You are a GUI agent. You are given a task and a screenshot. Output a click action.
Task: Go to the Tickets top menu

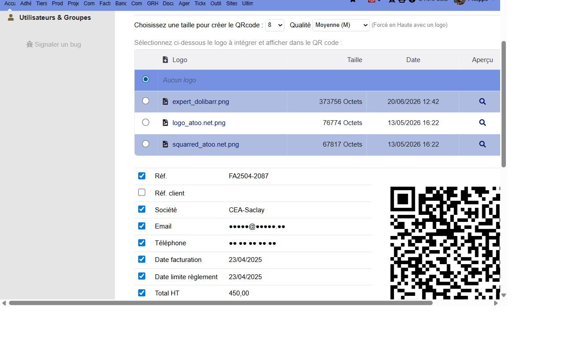click(x=200, y=4)
